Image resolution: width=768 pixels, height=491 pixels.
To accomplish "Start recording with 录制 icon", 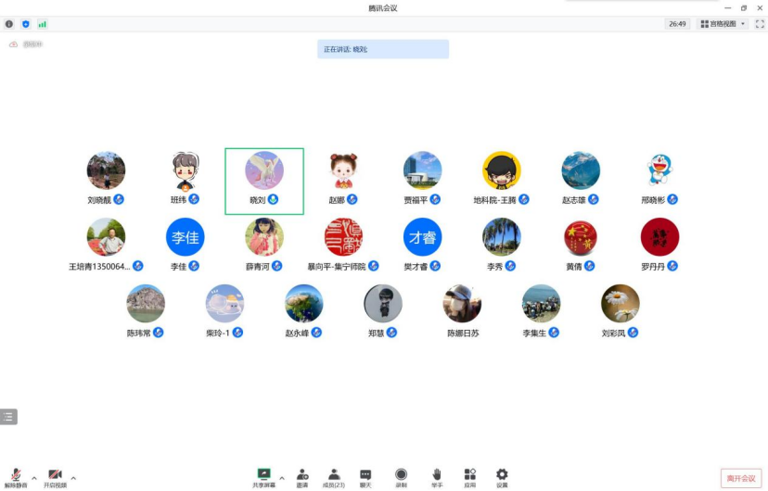I will click(401, 476).
